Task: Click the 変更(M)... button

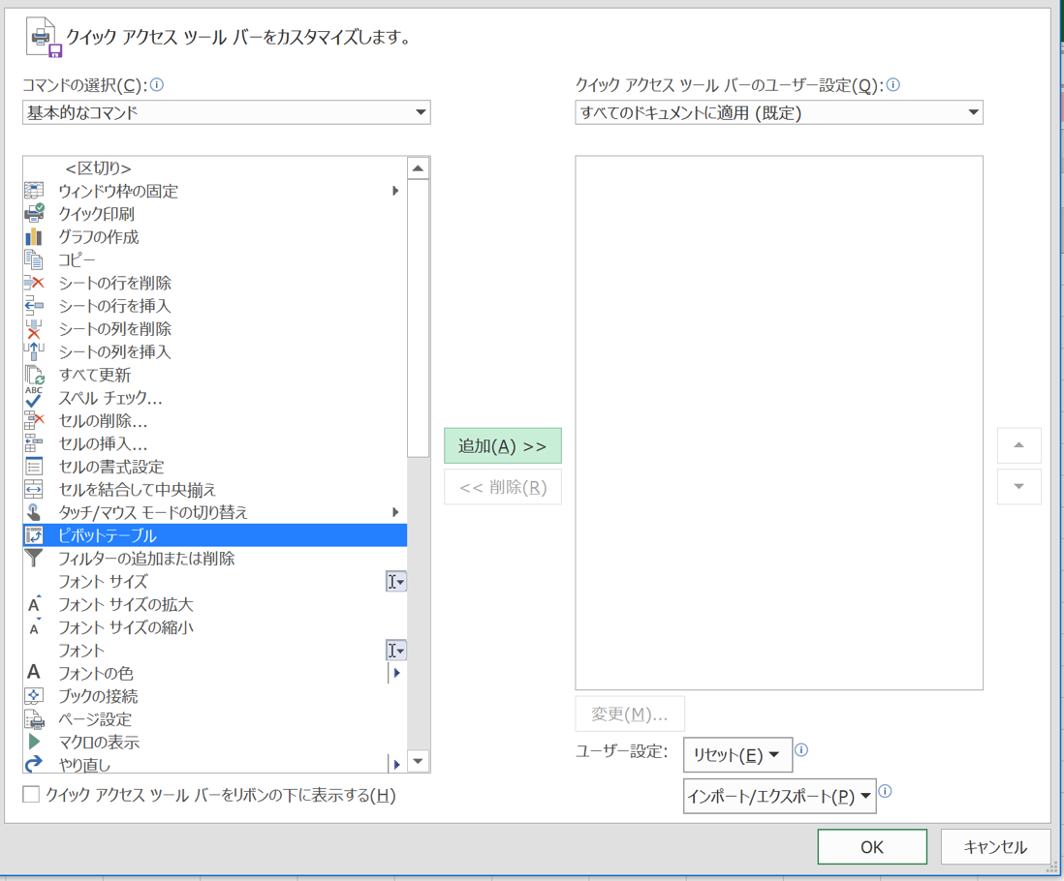Action: pos(630,714)
